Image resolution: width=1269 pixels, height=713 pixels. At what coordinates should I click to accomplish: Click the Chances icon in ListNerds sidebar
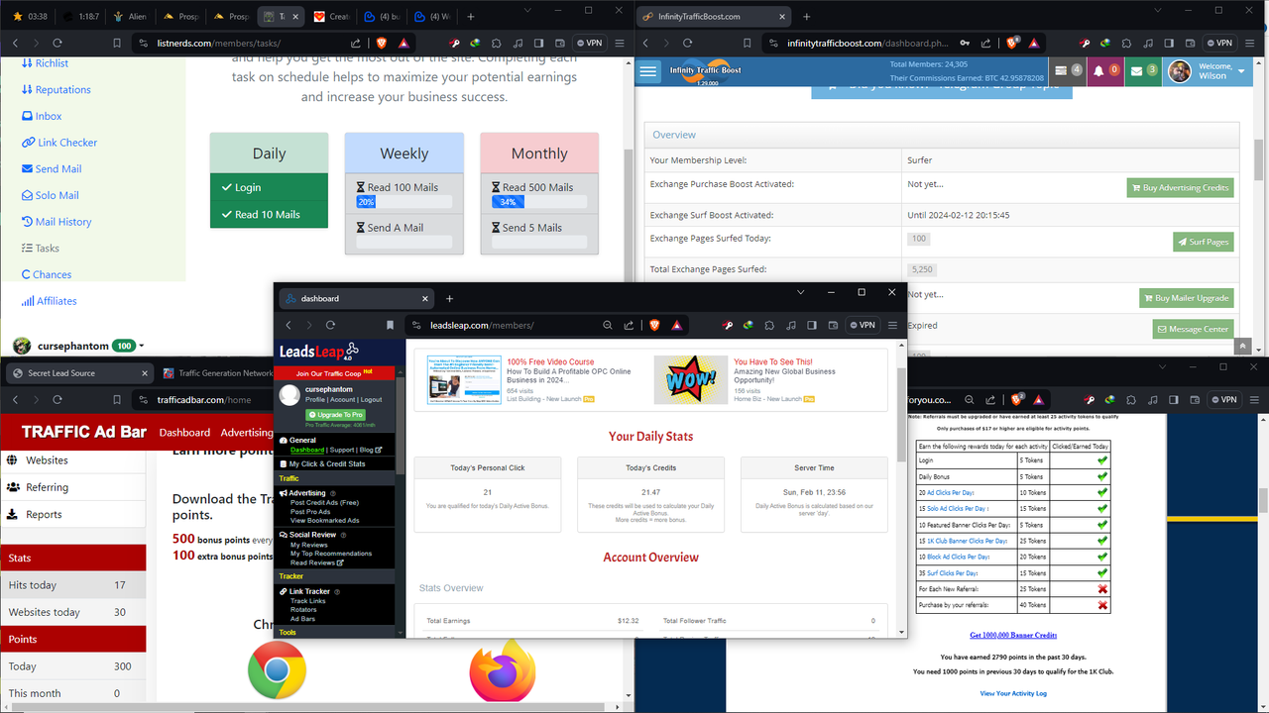tap(28, 274)
